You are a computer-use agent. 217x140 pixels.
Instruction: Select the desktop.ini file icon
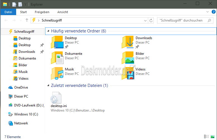point(56,97)
